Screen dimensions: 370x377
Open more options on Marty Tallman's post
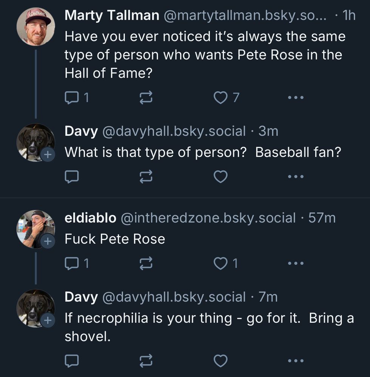point(295,98)
